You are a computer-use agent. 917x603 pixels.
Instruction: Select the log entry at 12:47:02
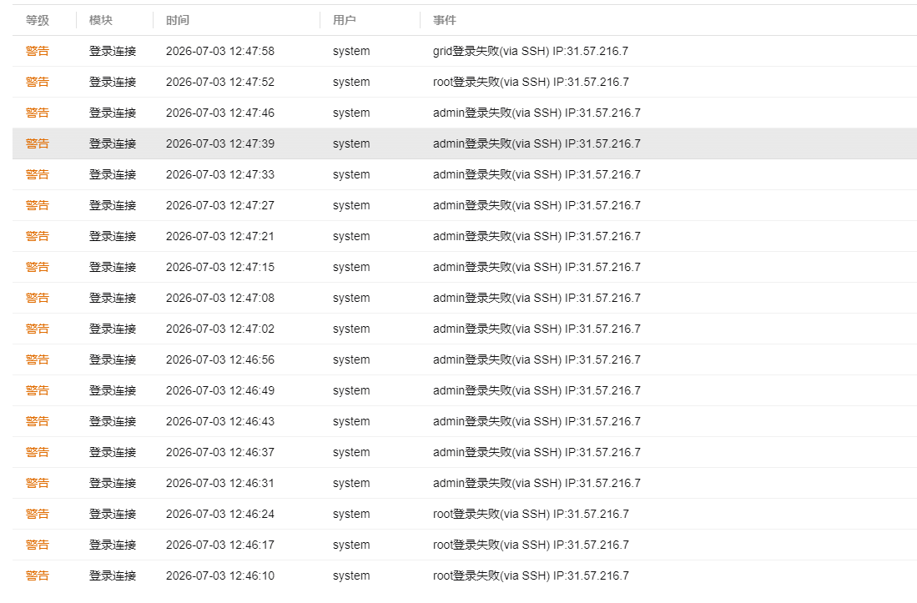[x=465, y=329]
